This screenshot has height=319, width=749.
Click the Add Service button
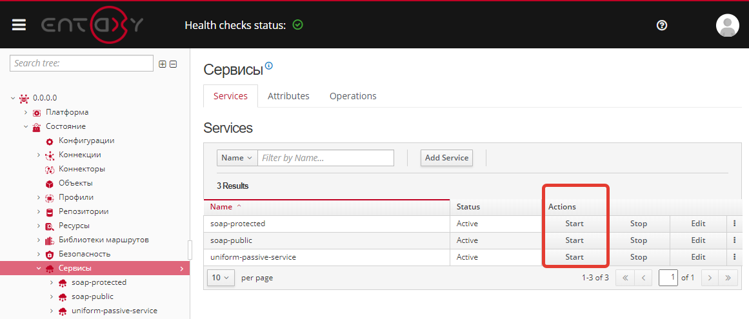[446, 158]
